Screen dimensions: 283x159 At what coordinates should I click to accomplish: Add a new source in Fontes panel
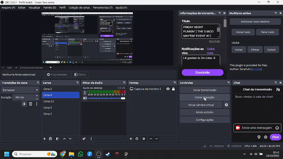[x=131, y=139]
